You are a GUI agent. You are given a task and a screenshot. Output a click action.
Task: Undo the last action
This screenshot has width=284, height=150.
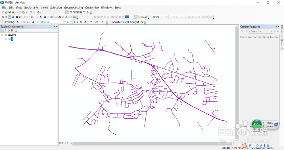point(31,12)
